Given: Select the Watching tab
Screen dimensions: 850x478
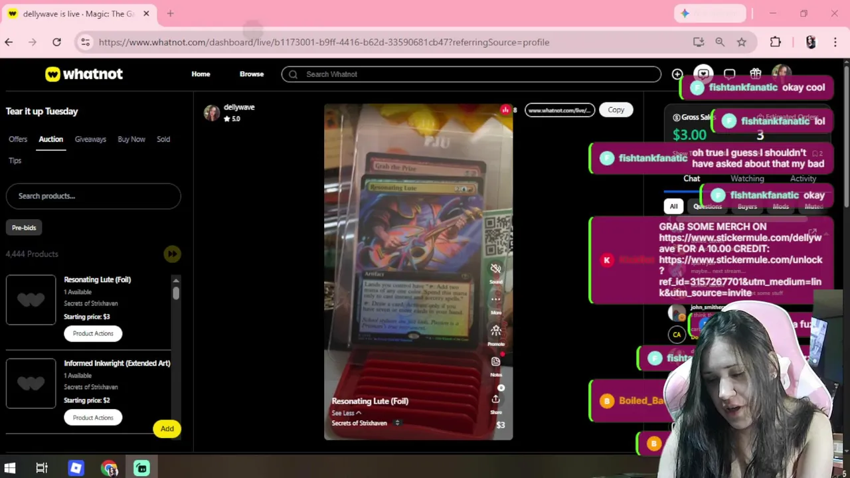Looking at the screenshot, I should coord(747,179).
